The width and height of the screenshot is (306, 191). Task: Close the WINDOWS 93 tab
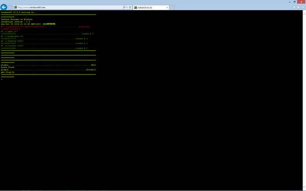point(167,7)
